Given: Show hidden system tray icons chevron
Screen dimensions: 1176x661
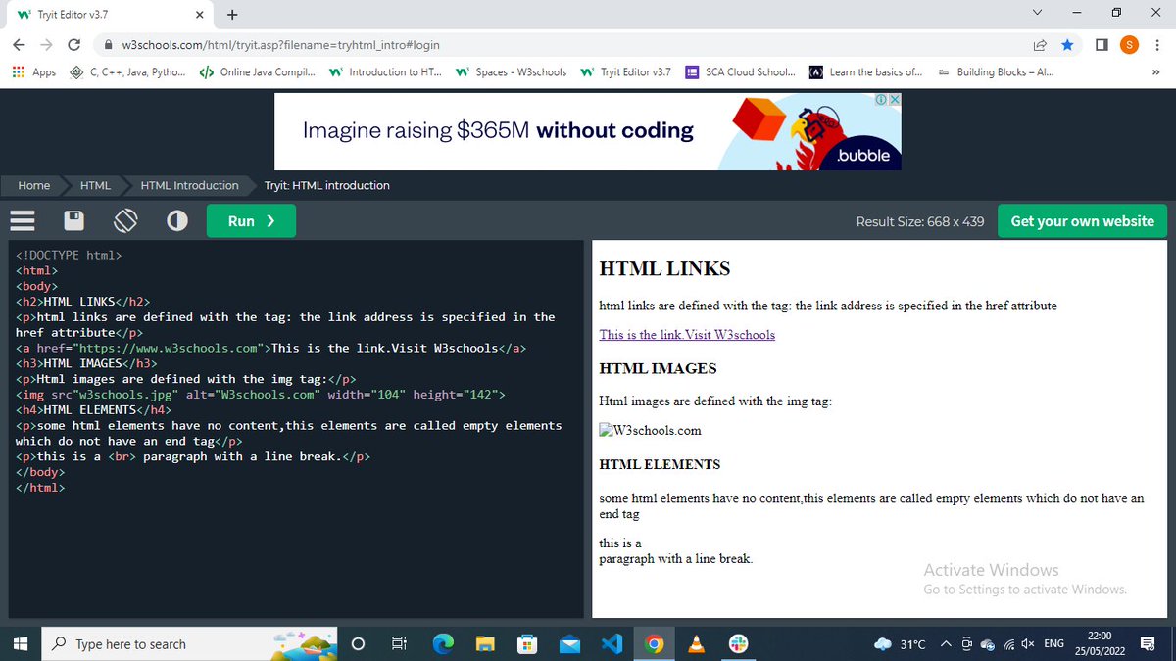Looking at the screenshot, I should (x=946, y=643).
